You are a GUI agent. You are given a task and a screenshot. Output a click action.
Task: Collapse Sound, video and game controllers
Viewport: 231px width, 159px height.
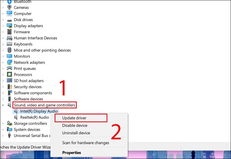[x=3, y=105]
